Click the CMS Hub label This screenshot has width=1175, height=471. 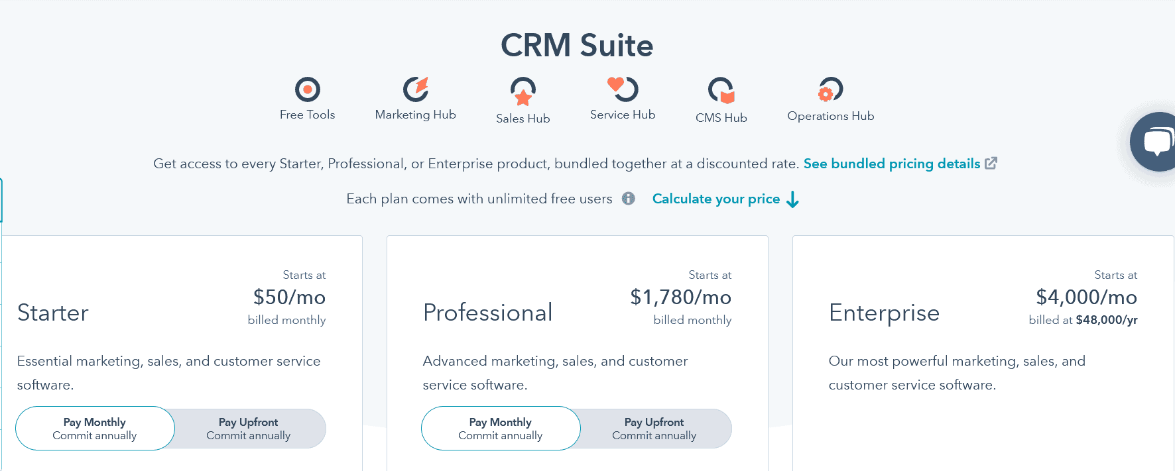pos(721,118)
